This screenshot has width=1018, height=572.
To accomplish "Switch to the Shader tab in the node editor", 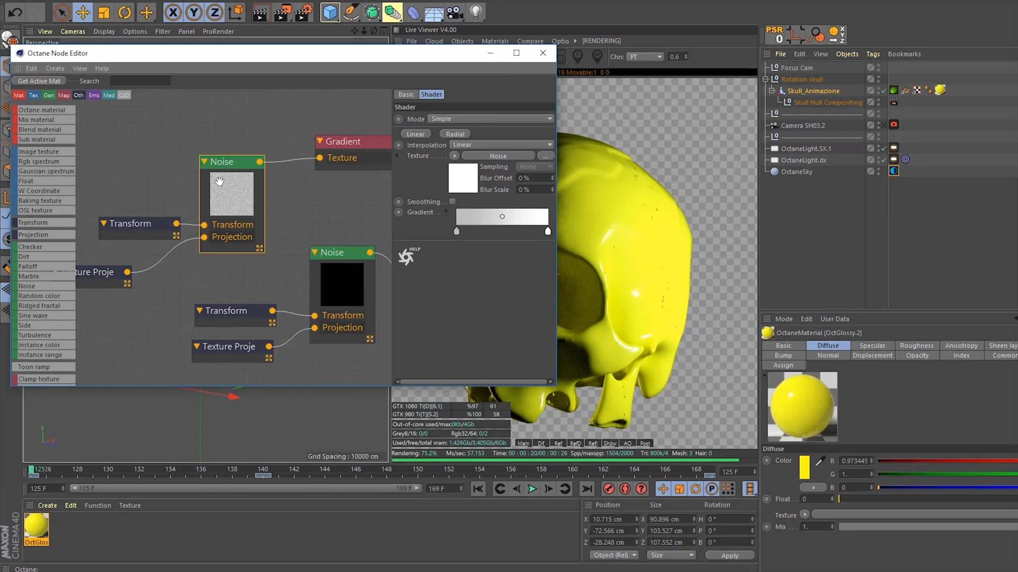I will [431, 94].
